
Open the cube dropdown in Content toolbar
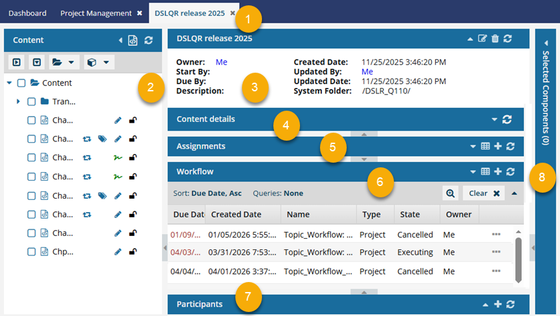pos(97,62)
